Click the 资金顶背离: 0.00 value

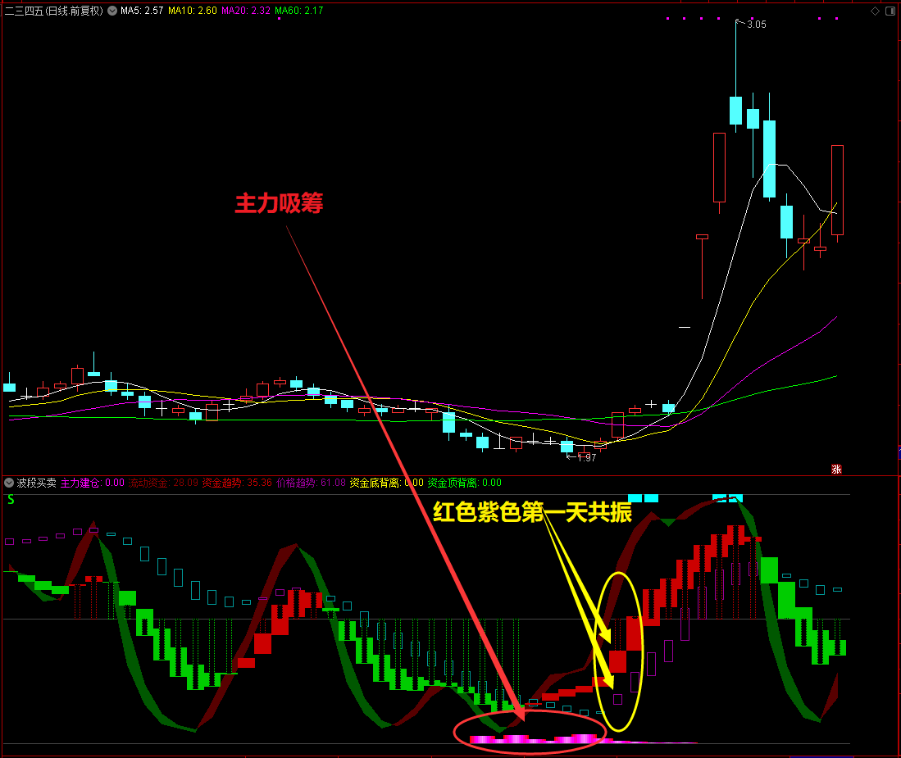pyautogui.click(x=464, y=483)
